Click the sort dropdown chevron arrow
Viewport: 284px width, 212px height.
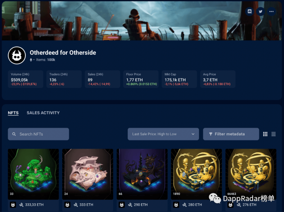[193, 134]
